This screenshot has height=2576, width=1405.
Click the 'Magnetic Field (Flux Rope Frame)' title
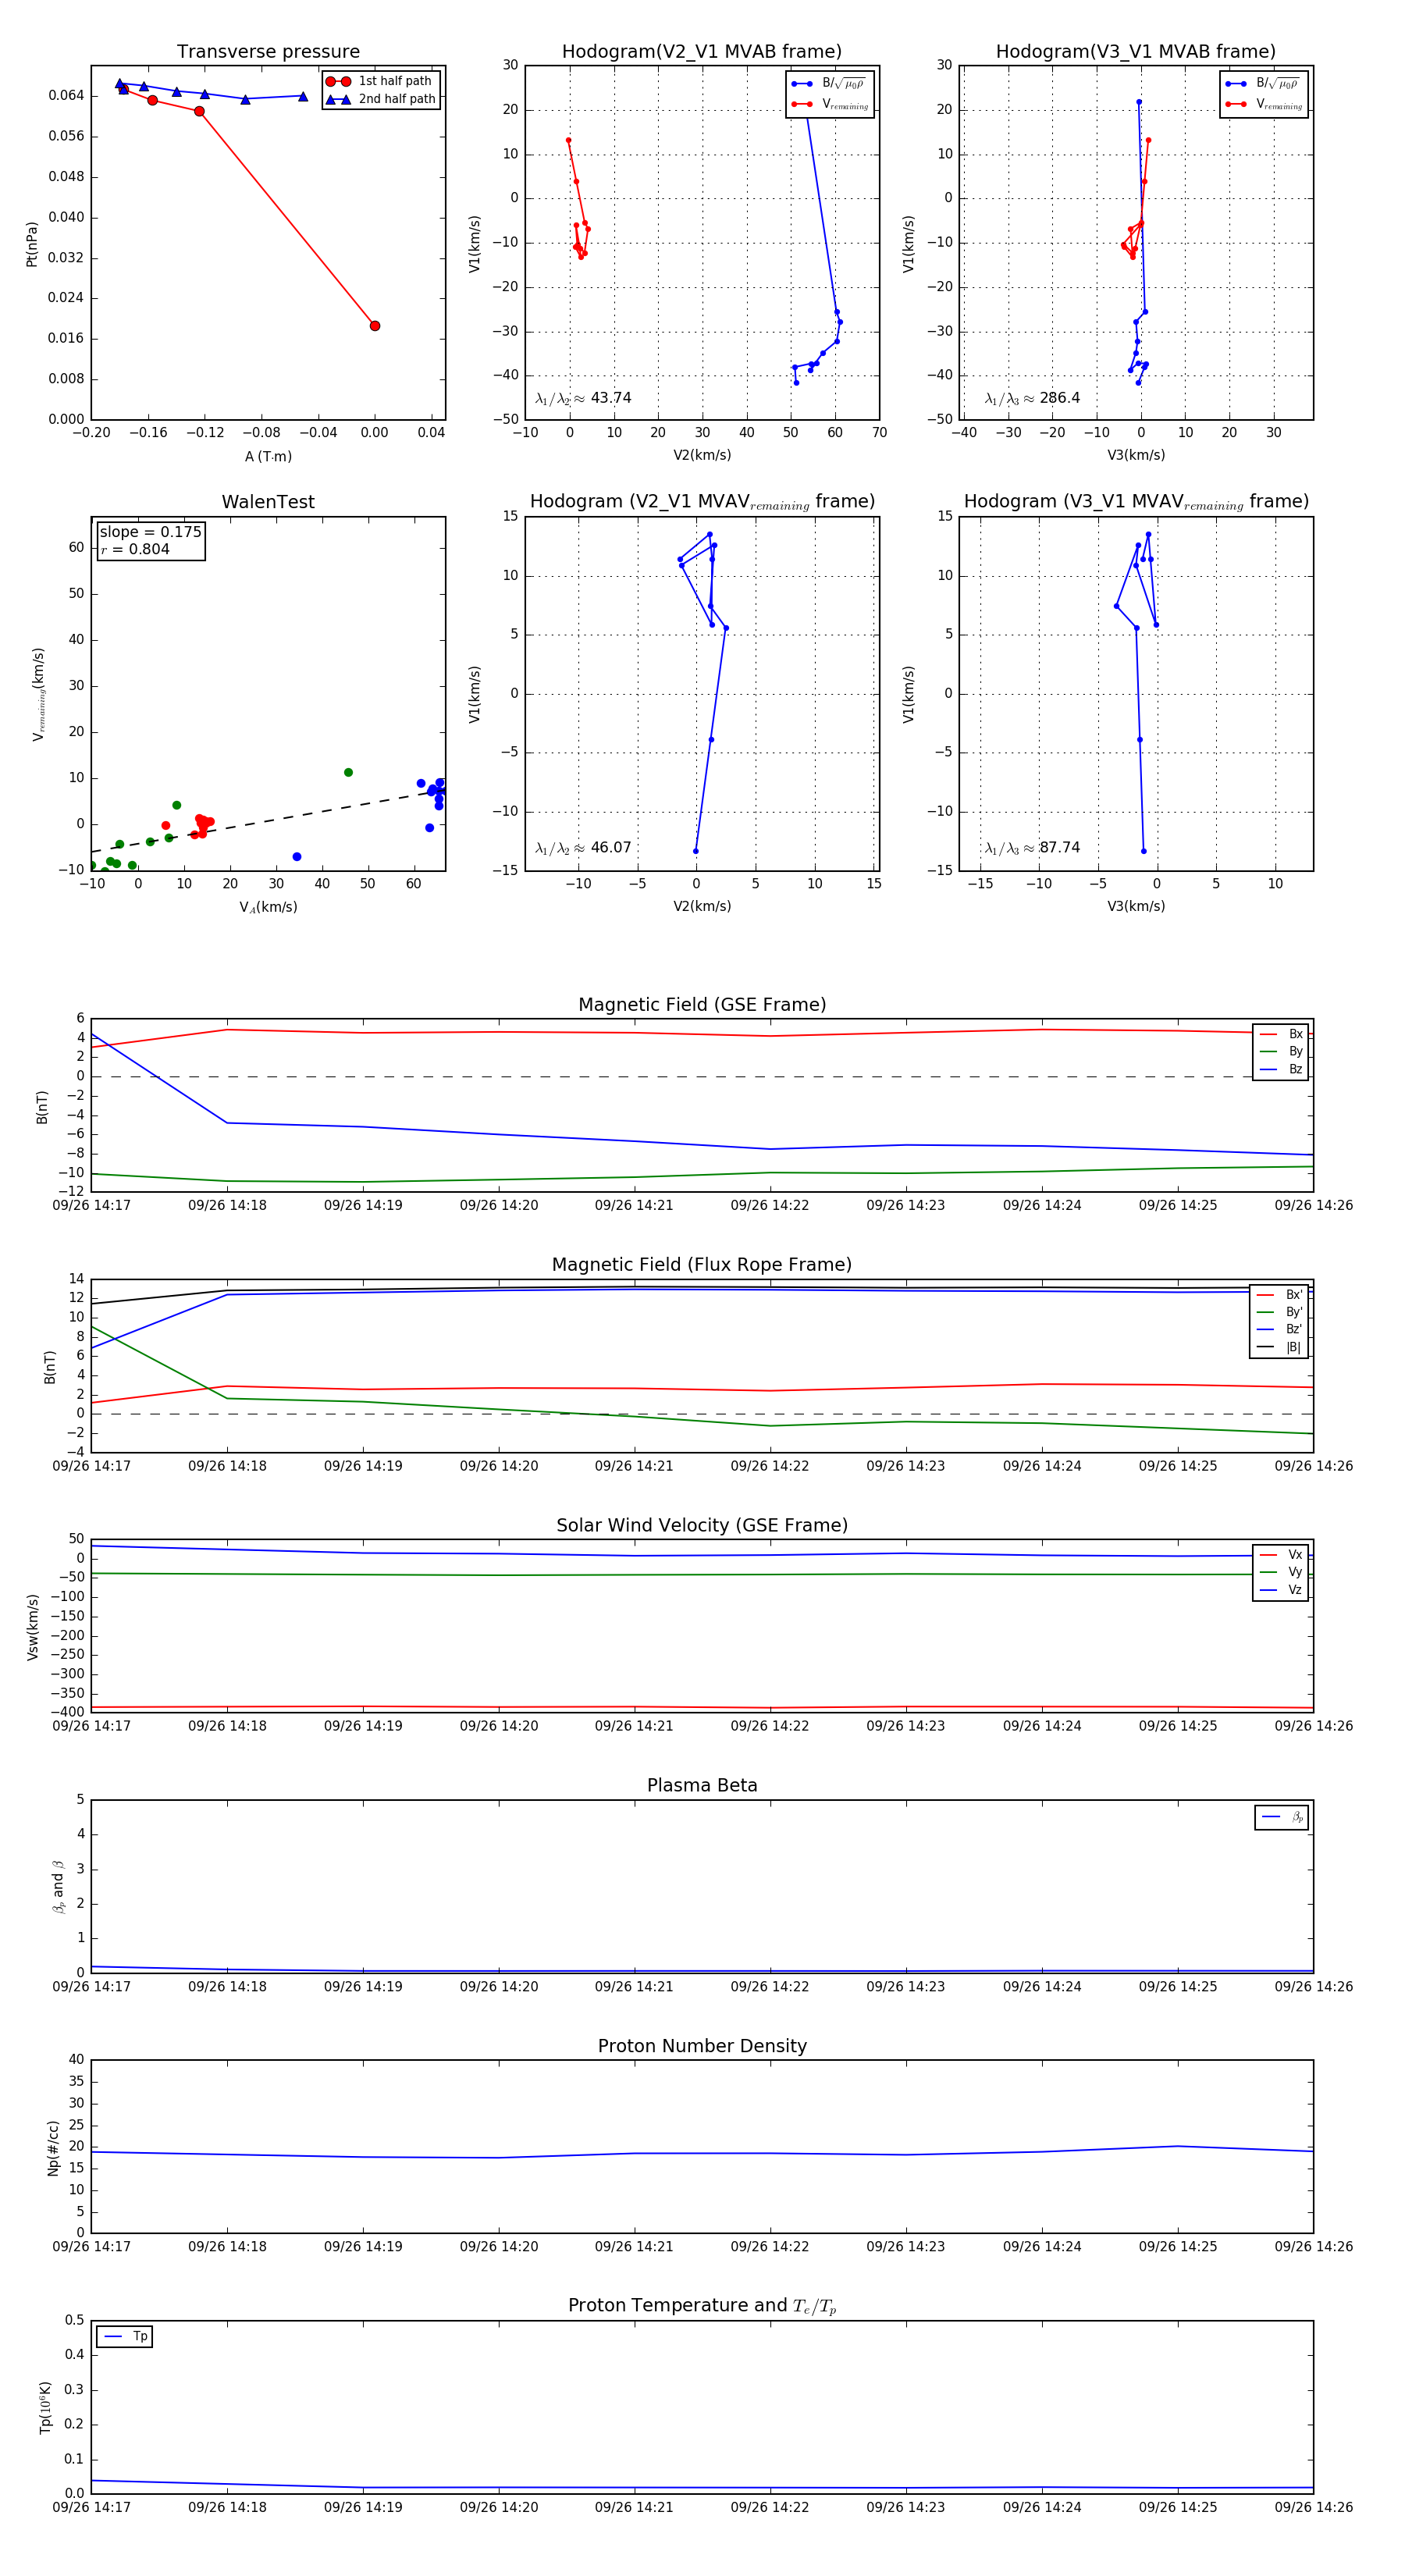tap(702, 1265)
